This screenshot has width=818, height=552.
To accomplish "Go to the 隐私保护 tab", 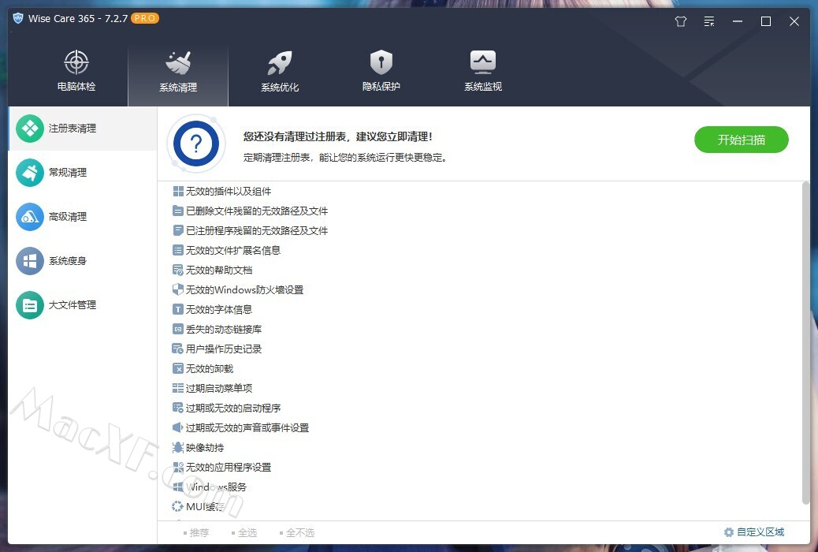I will click(381, 72).
